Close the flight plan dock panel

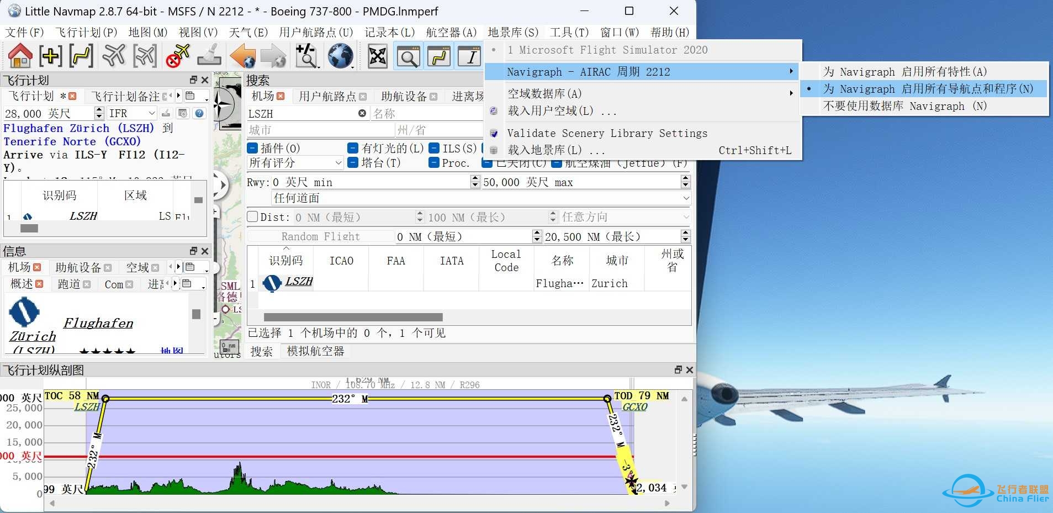pos(204,80)
